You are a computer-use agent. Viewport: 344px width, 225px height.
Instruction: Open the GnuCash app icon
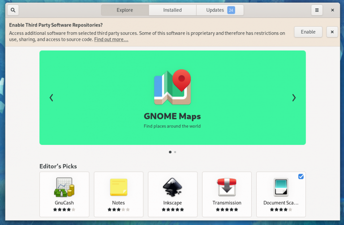(64, 187)
